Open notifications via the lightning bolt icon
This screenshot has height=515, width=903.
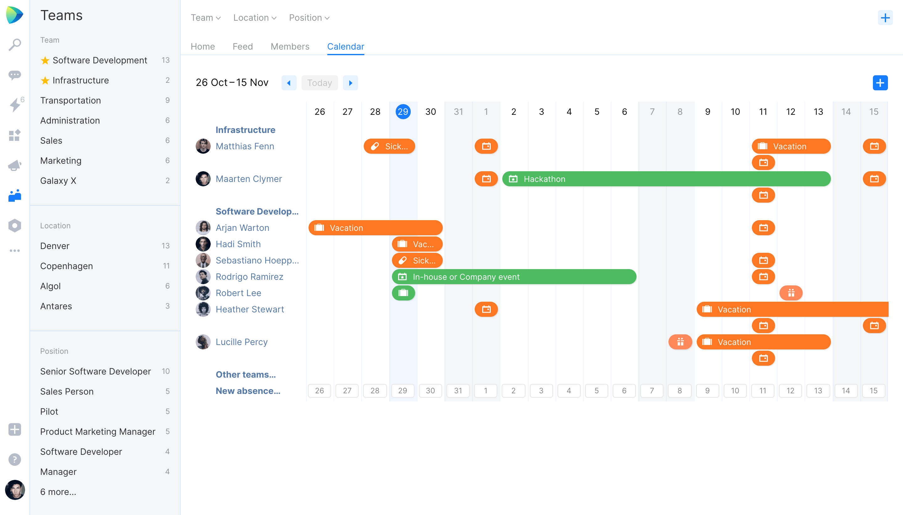click(14, 105)
